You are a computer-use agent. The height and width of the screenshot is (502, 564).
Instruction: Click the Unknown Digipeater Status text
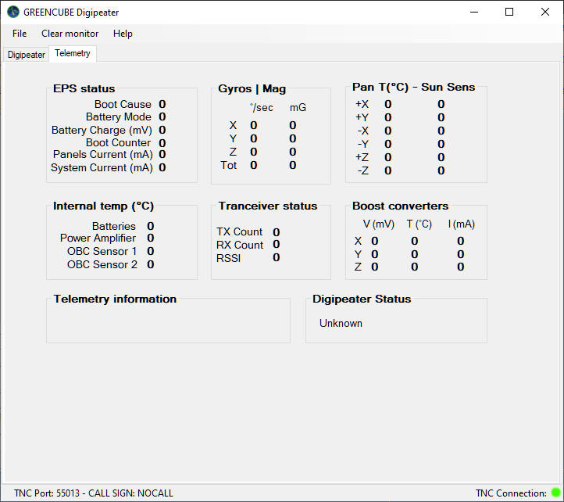pos(341,324)
